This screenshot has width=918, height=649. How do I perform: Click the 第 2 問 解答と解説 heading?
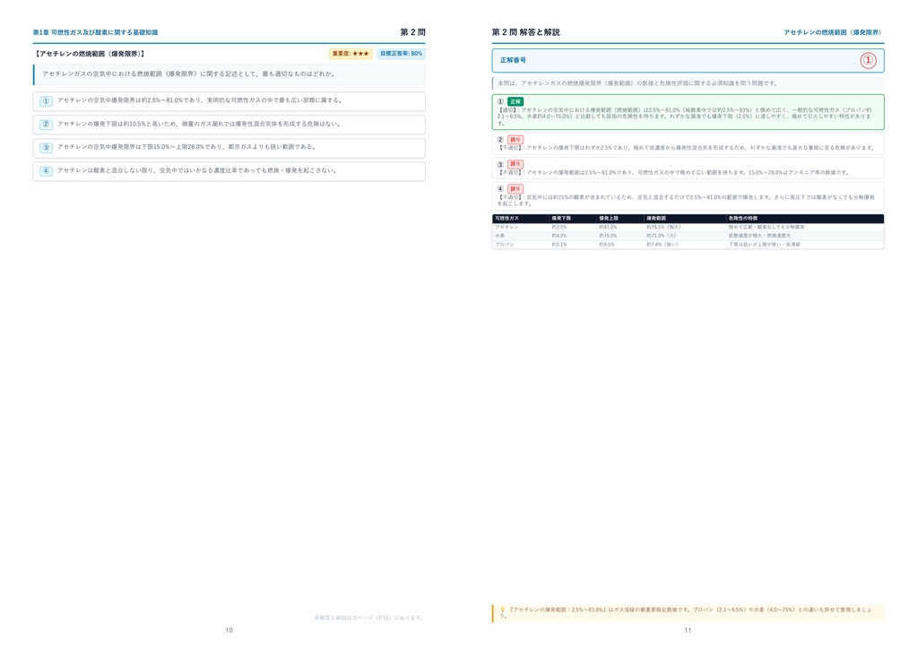[525, 32]
